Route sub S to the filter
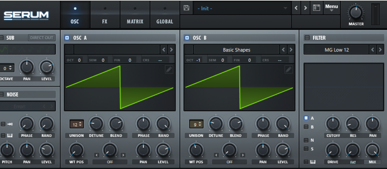The width and height of the screenshot is (387, 169). (x=306, y=149)
